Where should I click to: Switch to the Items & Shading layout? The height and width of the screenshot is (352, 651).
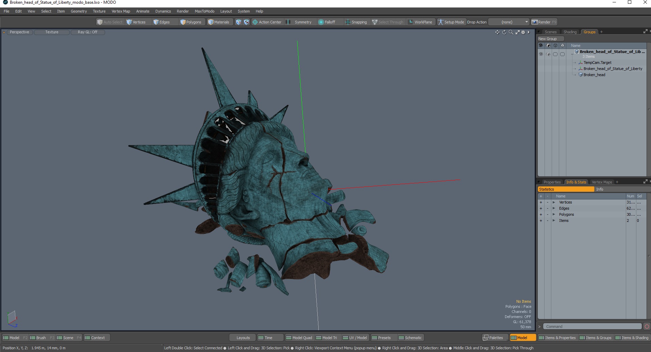(632, 338)
